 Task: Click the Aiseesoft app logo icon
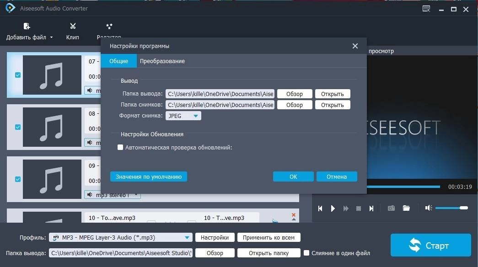pos(10,8)
